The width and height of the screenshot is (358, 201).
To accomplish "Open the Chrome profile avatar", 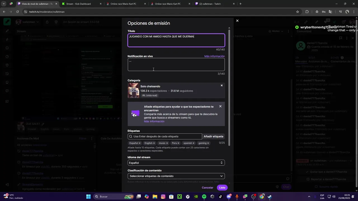I will [347, 12].
